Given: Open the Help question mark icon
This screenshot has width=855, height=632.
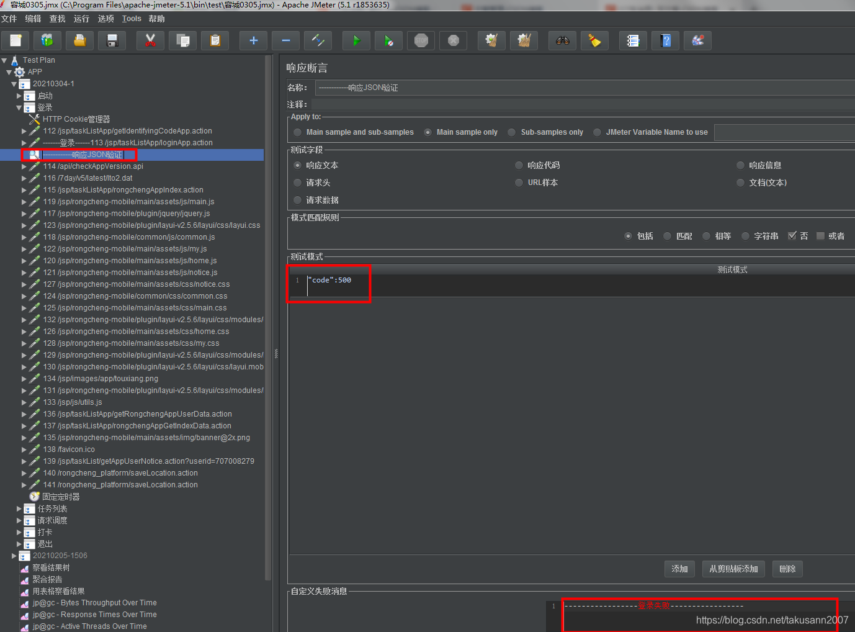Looking at the screenshot, I should [665, 40].
